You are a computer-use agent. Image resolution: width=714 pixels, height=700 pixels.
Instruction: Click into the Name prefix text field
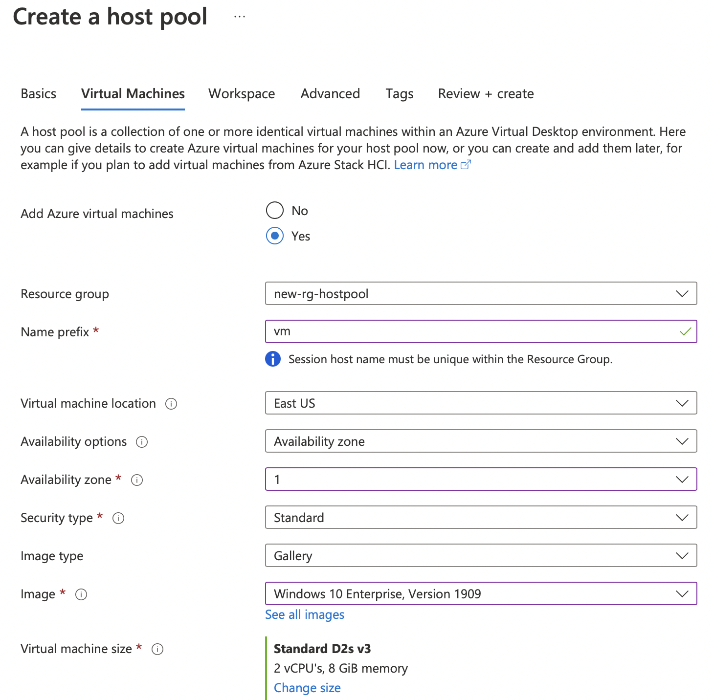coord(481,332)
